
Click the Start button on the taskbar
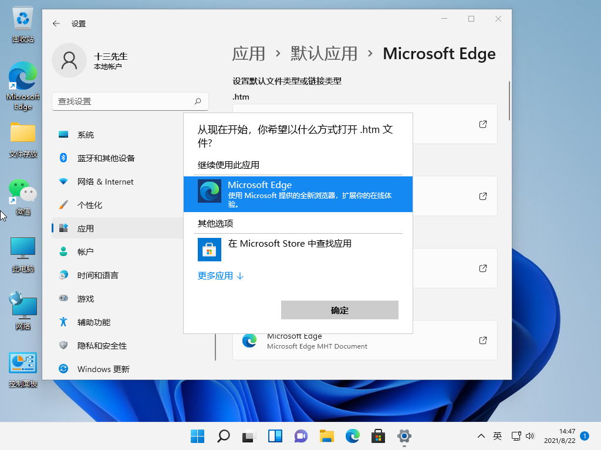(197, 436)
